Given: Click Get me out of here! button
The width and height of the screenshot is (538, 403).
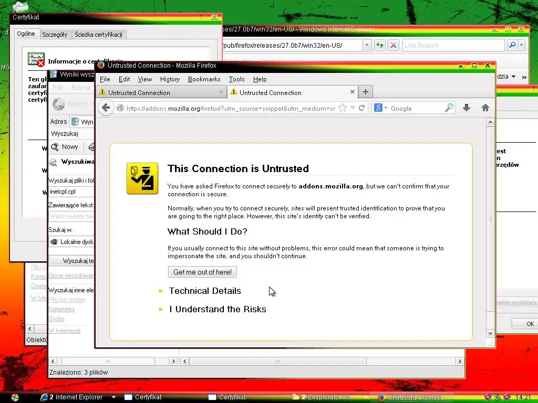Looking at the screenshot, I should tap(202, 272).
